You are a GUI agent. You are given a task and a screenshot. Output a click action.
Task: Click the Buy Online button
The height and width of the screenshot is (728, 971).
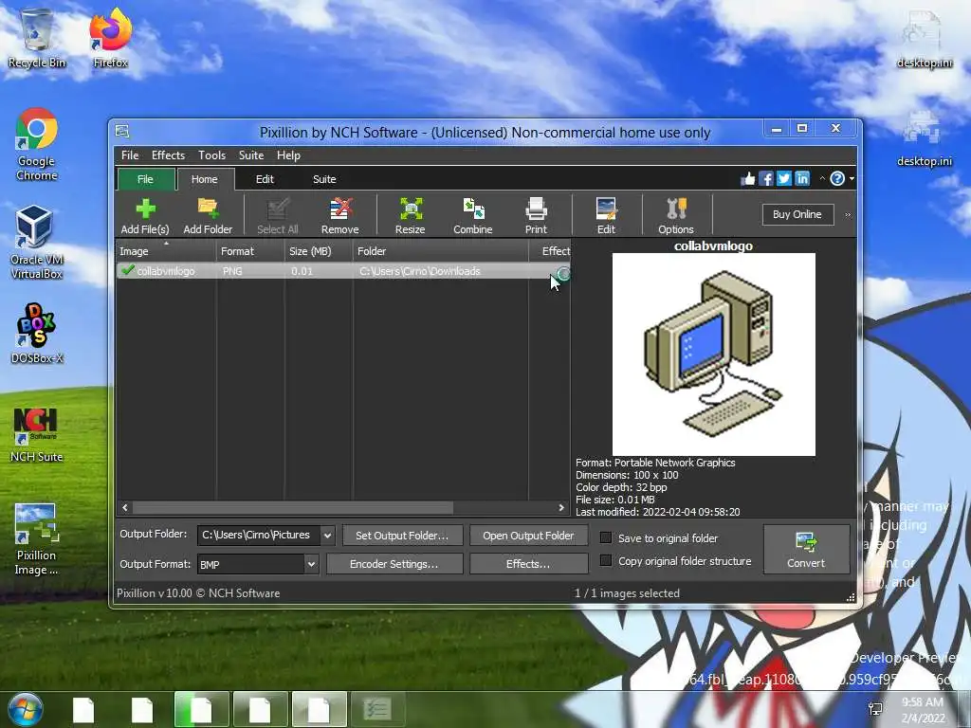[x=797, y=214]
